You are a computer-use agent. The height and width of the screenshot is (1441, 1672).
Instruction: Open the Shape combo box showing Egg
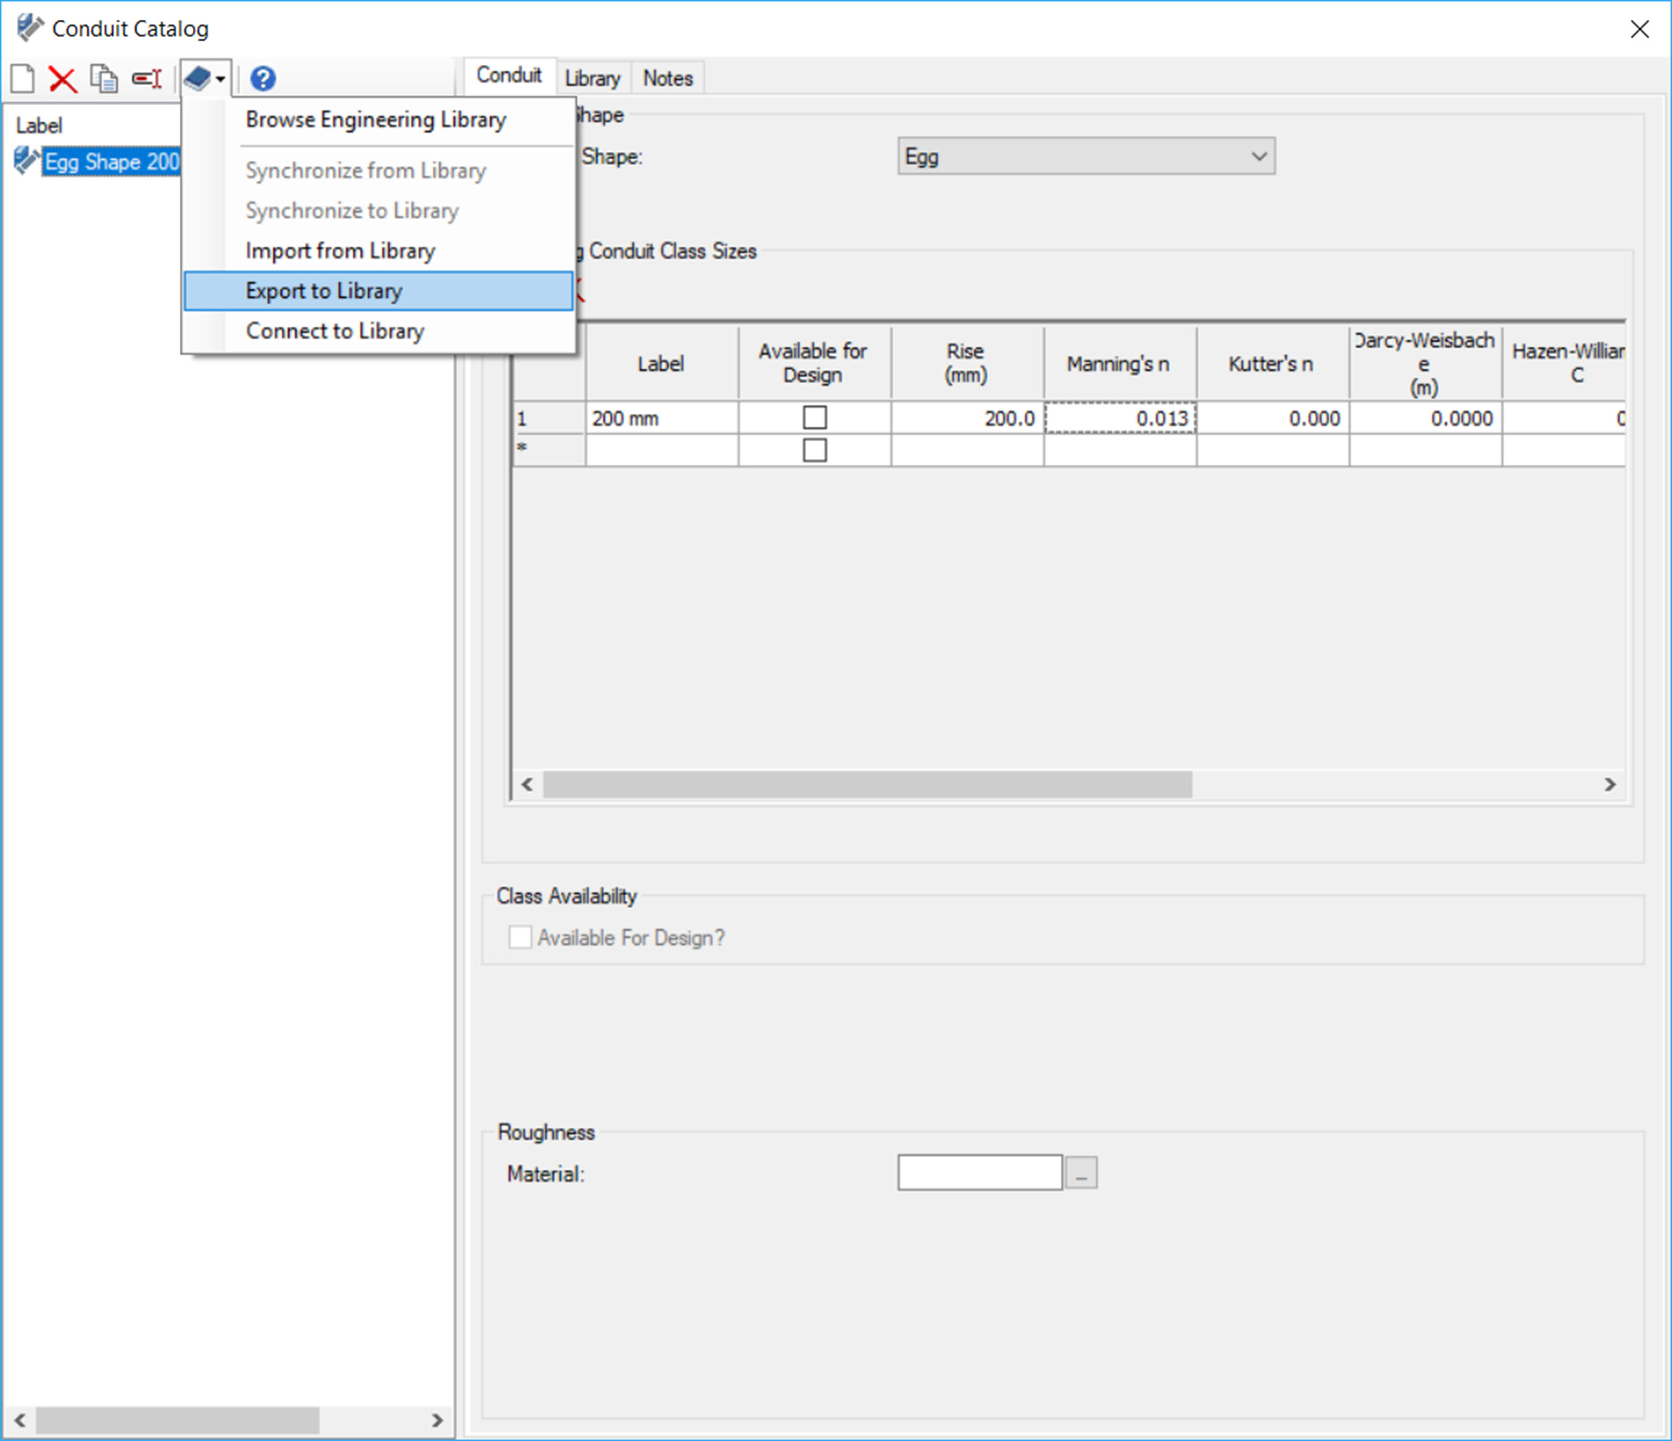tap(1086, 156)
